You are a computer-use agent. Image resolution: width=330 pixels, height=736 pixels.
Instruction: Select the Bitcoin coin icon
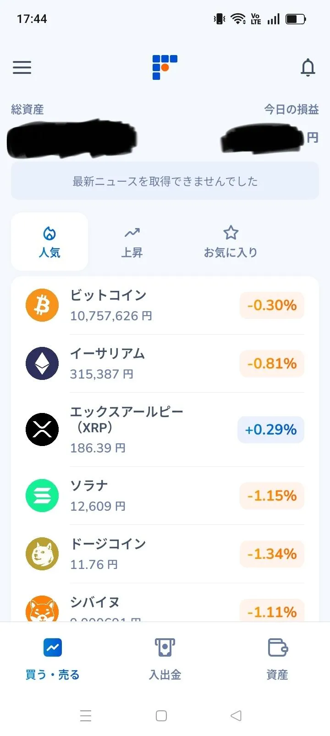(42, 305)
